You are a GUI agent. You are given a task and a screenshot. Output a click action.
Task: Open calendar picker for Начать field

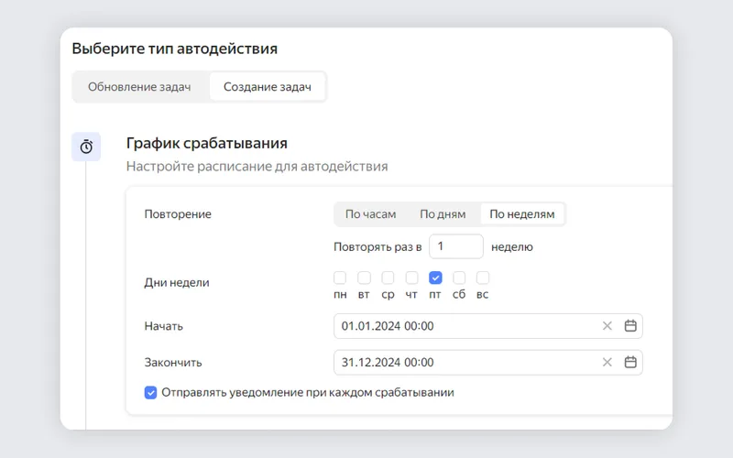point(630,326)
